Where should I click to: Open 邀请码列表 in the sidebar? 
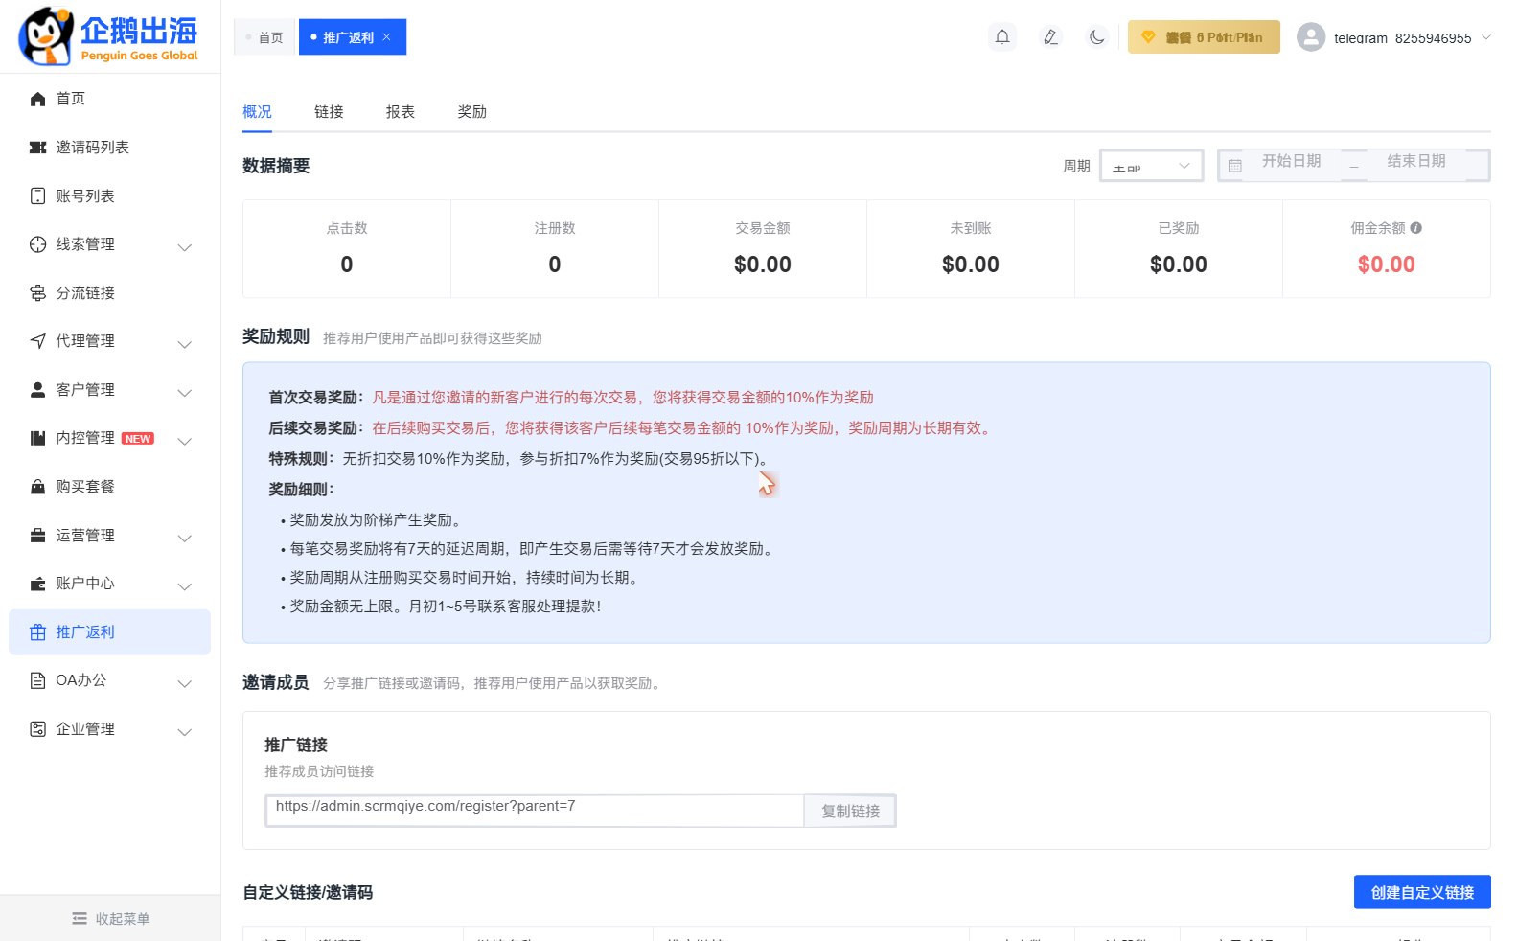(x=109, y=147)
